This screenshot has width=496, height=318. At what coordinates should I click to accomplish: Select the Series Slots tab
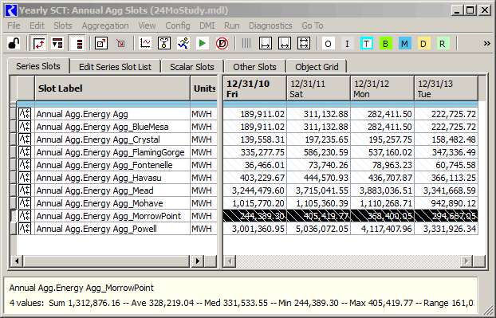coord(38,66)
